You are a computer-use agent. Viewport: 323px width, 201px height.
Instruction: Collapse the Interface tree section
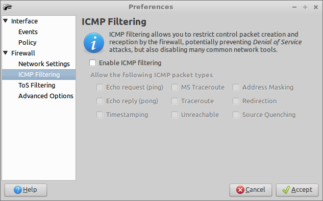click(x=6, y=21)
